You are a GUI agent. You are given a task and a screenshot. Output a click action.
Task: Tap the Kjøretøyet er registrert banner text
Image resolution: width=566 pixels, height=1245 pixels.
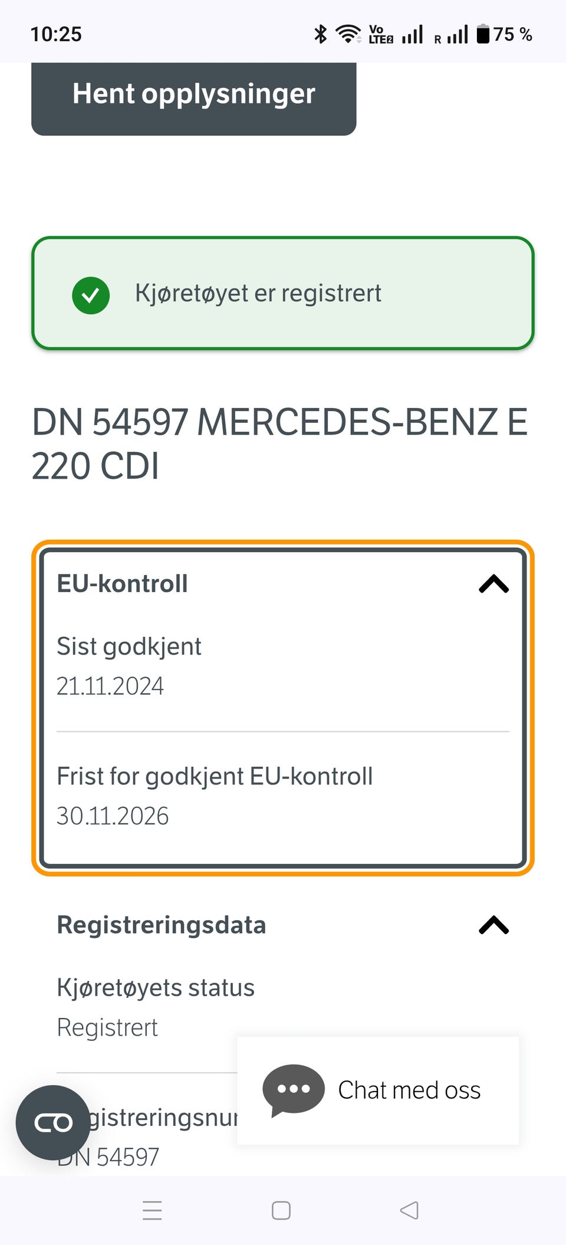point(258,293)
